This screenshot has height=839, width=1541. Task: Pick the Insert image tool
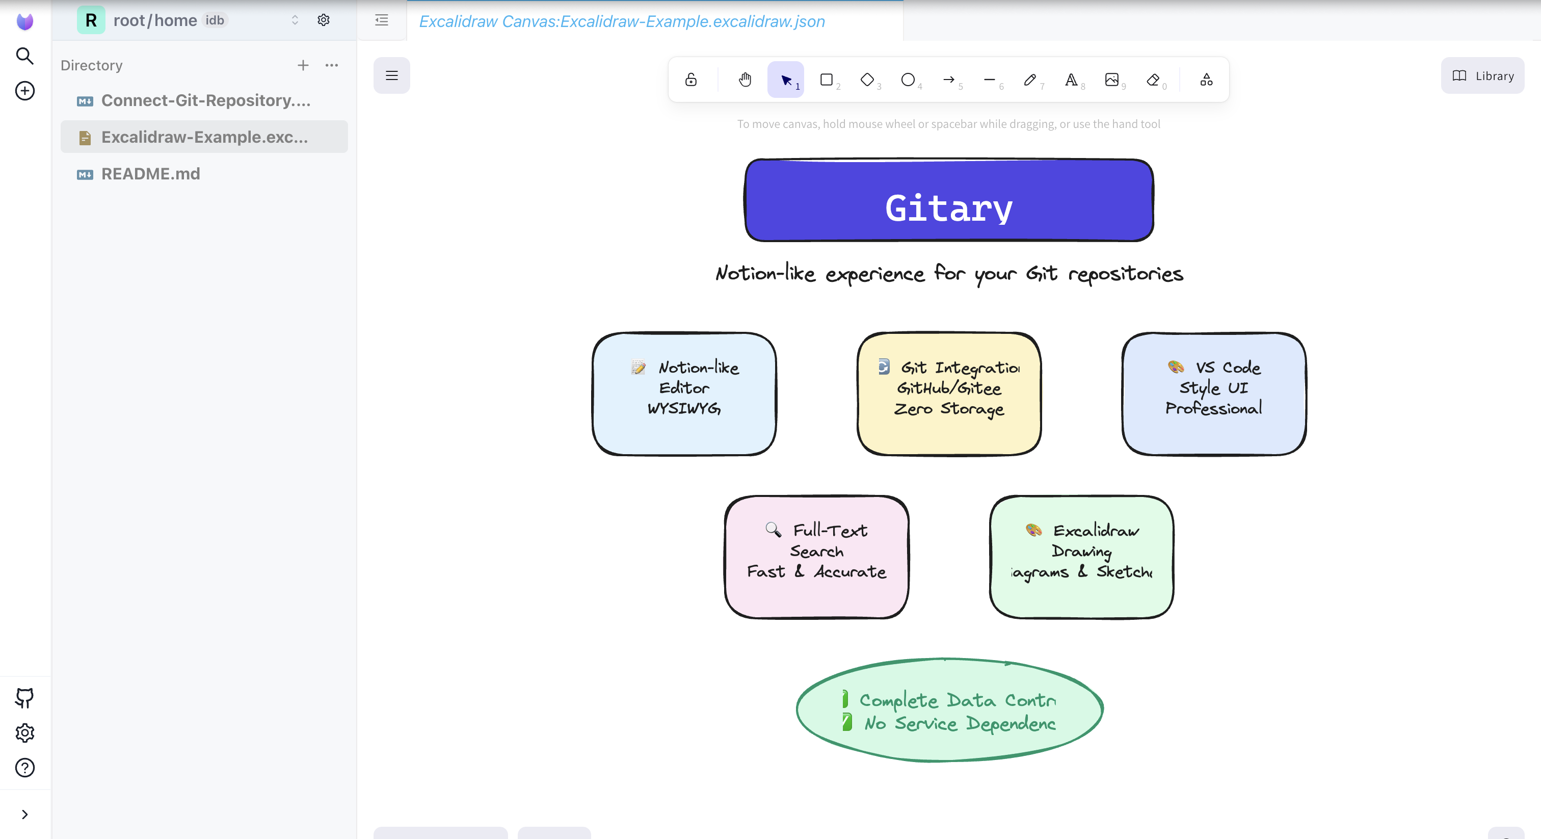pos(1111,80)
